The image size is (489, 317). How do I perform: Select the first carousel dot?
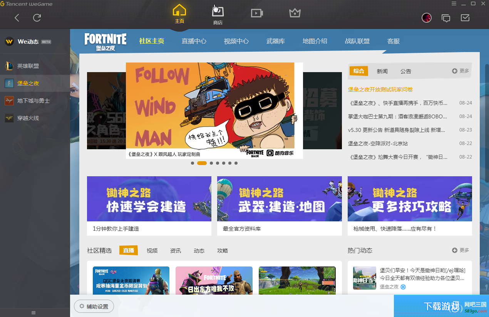(x=193, y=163)
